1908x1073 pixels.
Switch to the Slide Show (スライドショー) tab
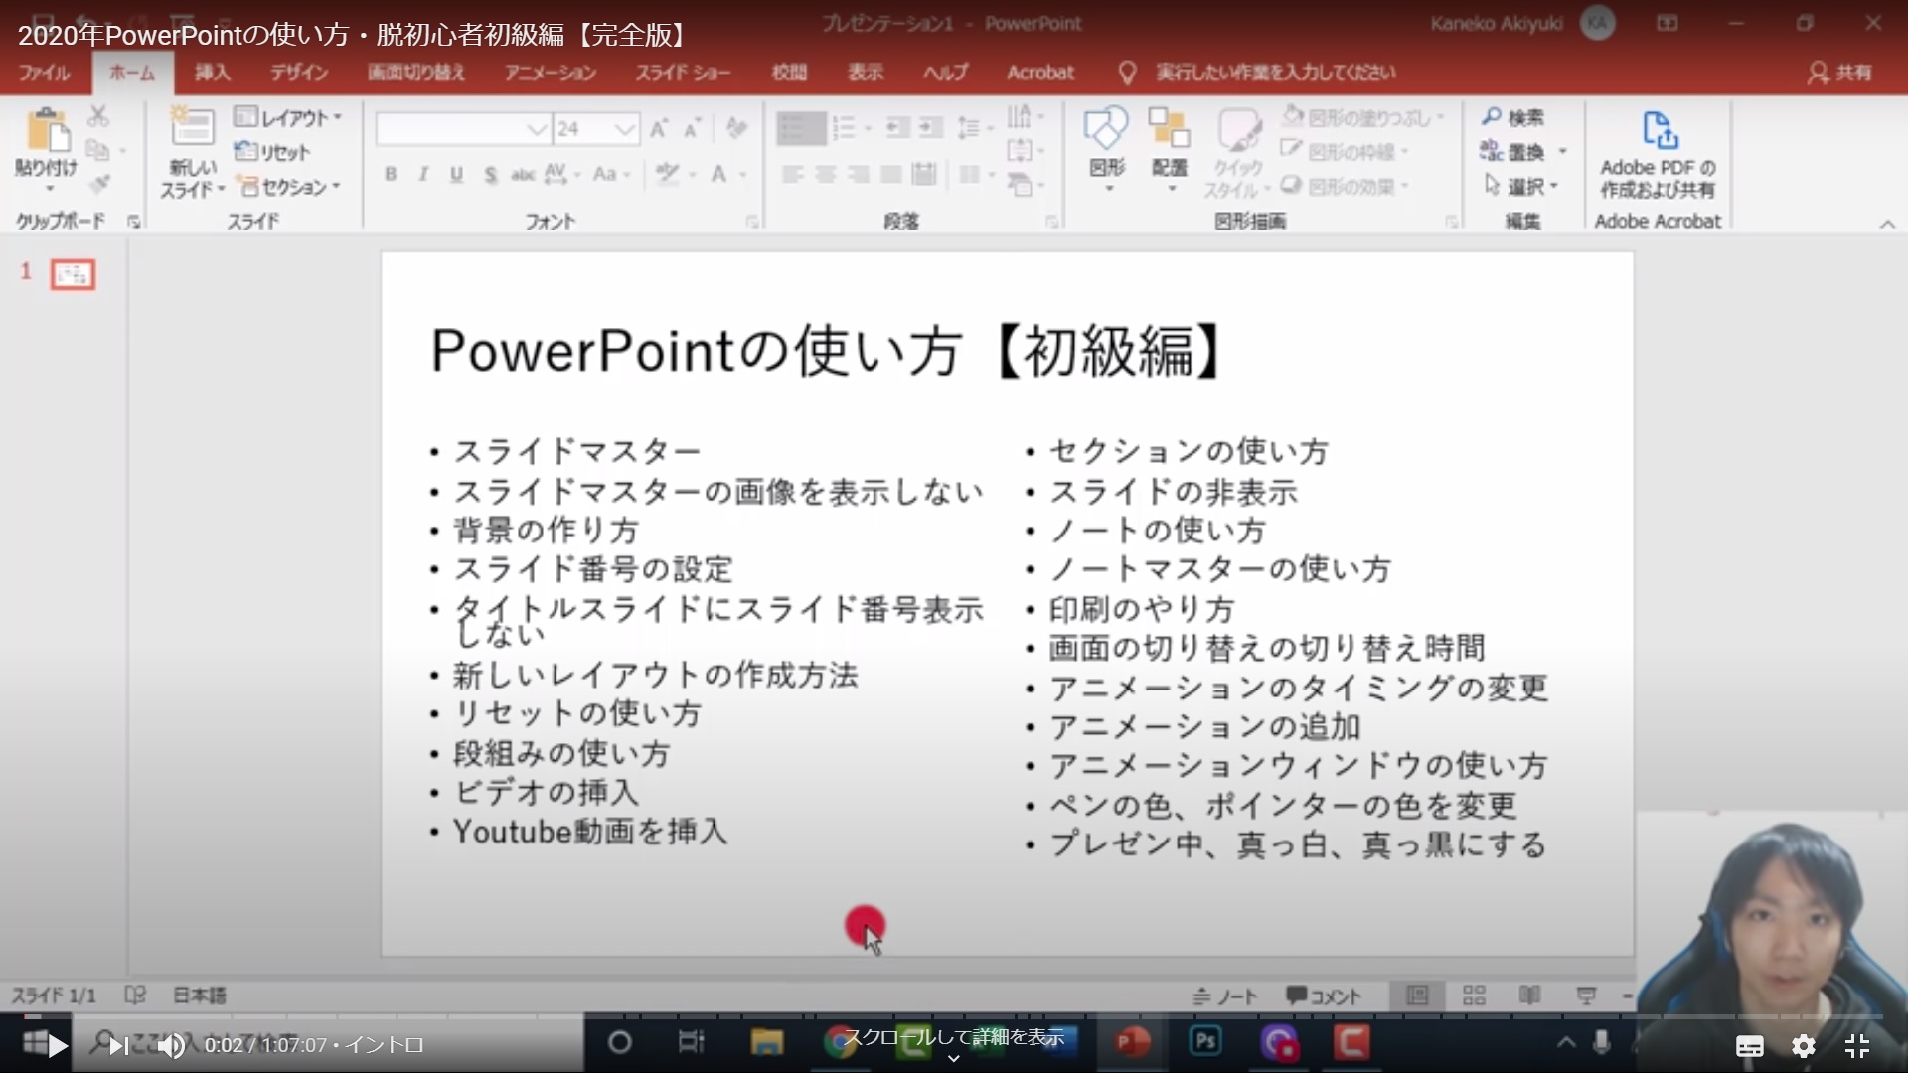pyautogui.click(x=682, y=73)
